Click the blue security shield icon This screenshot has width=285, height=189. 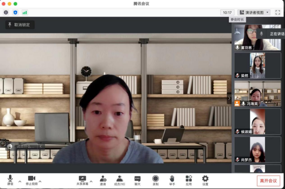pyautogui.click(x=15, y=12)
